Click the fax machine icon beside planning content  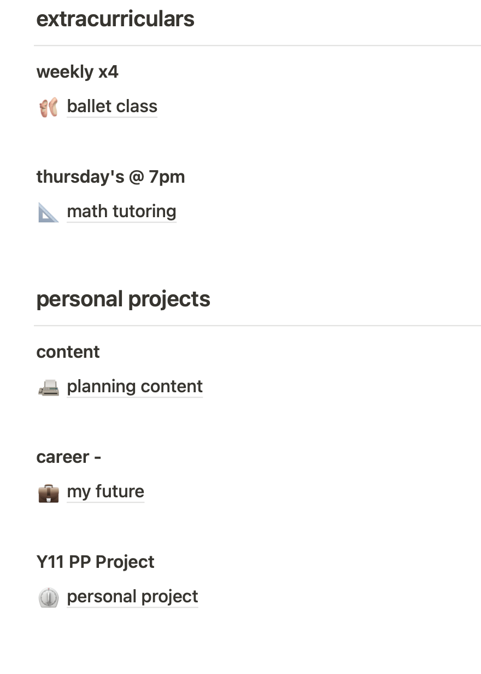coord(49,387)
